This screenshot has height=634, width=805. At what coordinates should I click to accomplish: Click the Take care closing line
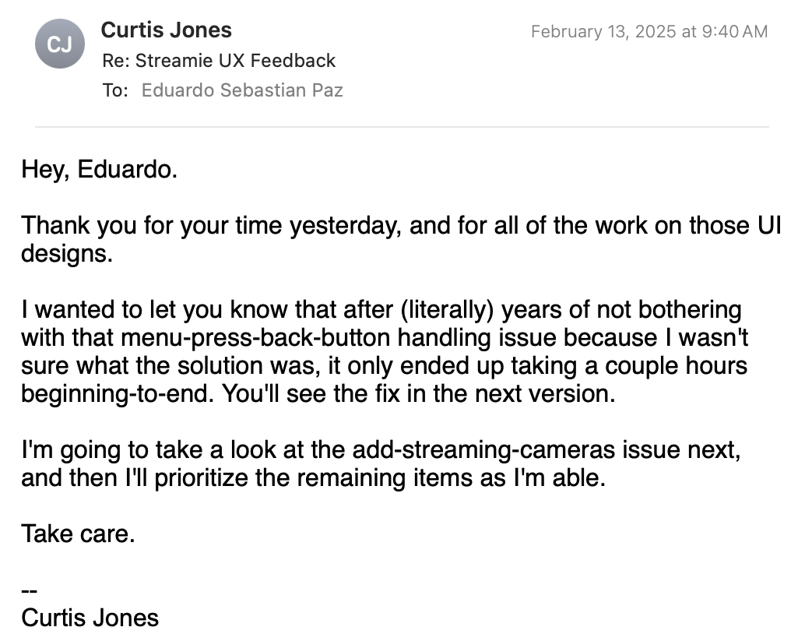(x=78, y=534)
